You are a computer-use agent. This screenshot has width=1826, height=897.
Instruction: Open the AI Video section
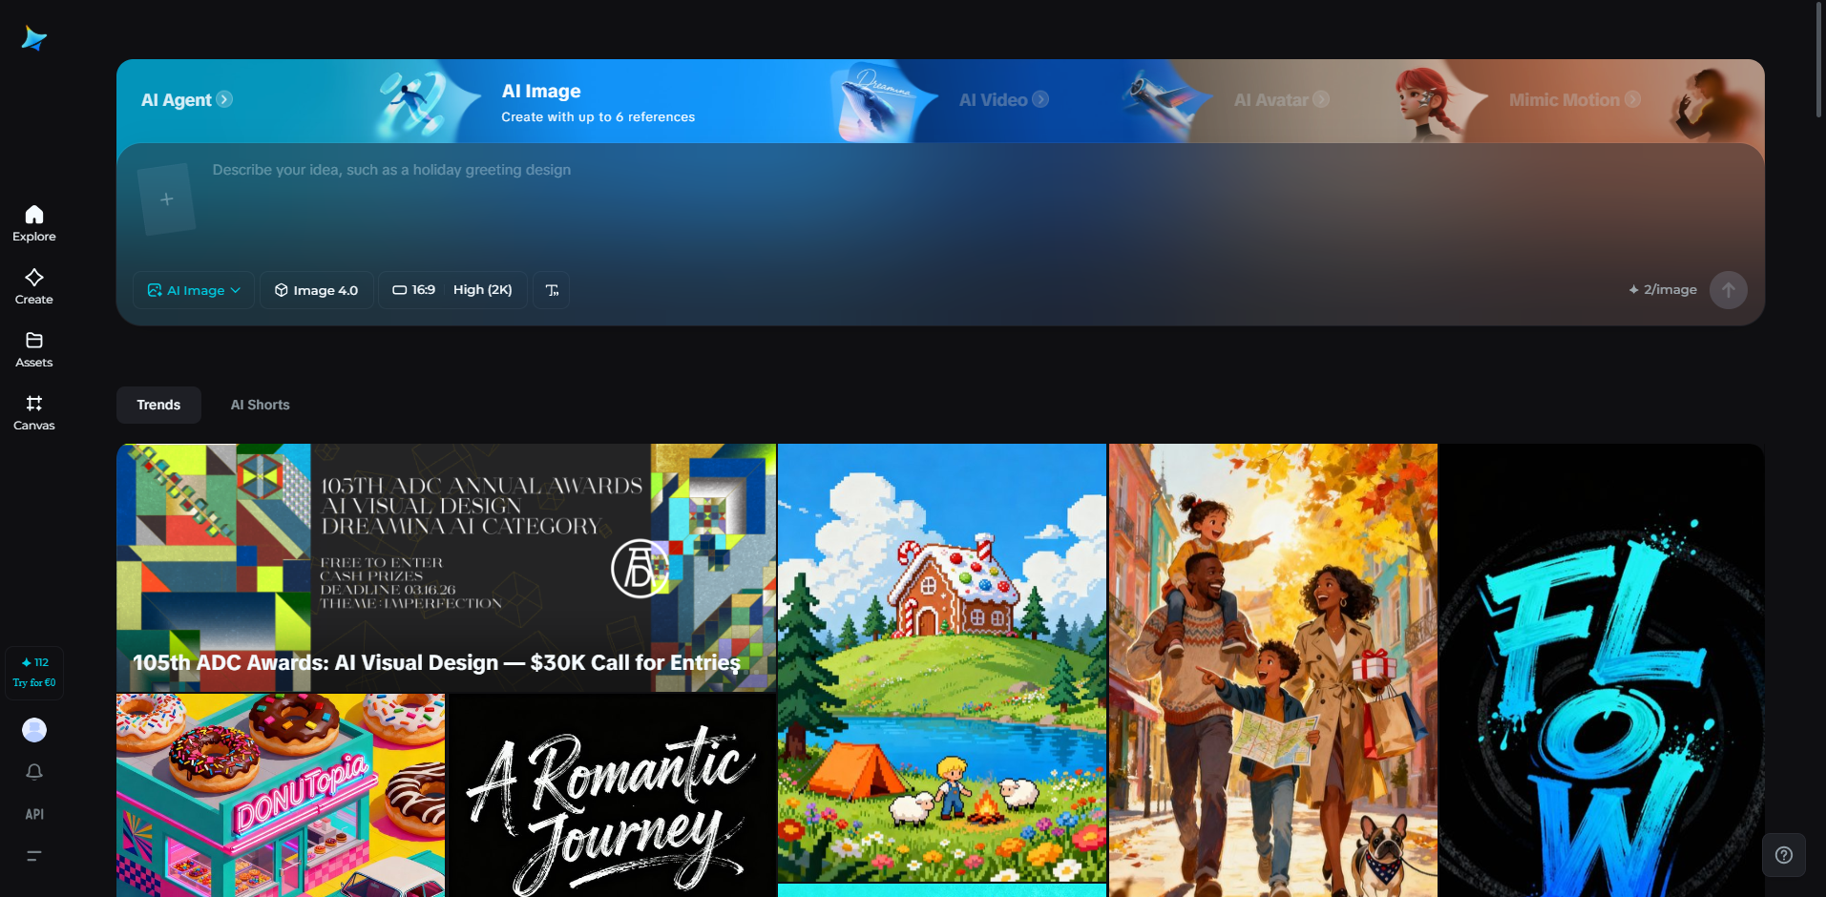(x=1002, y=99)
